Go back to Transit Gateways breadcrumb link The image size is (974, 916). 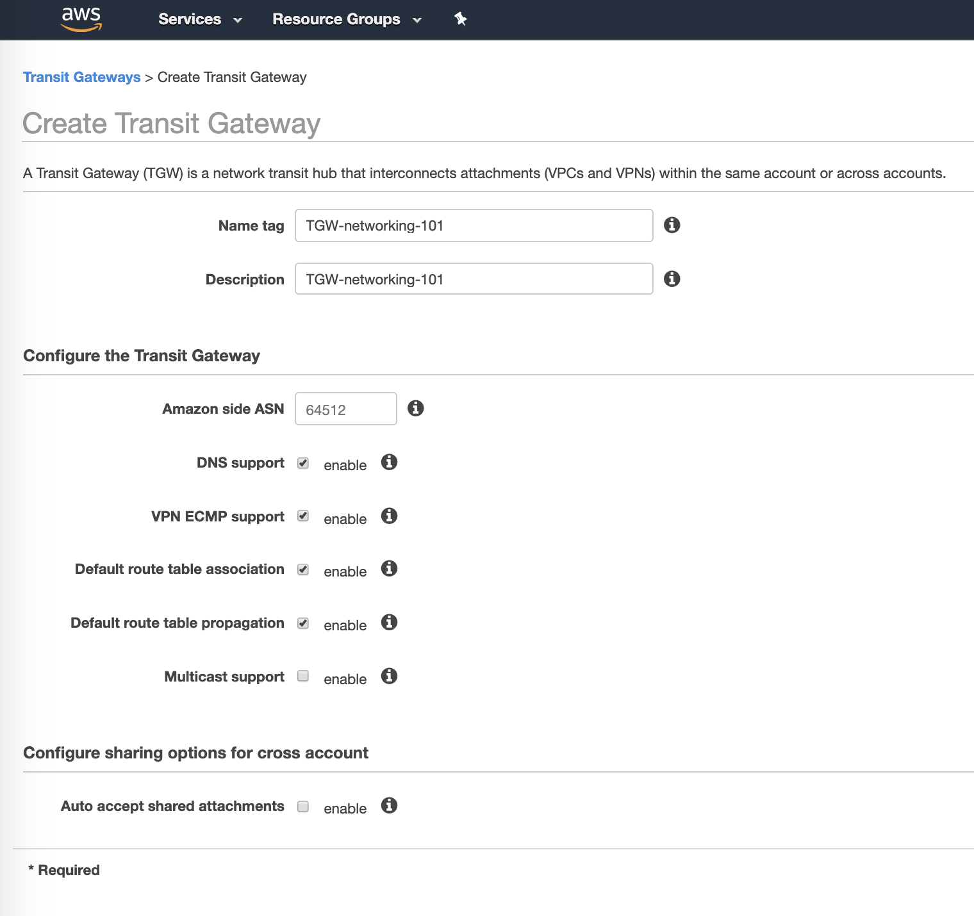point(82,77)
